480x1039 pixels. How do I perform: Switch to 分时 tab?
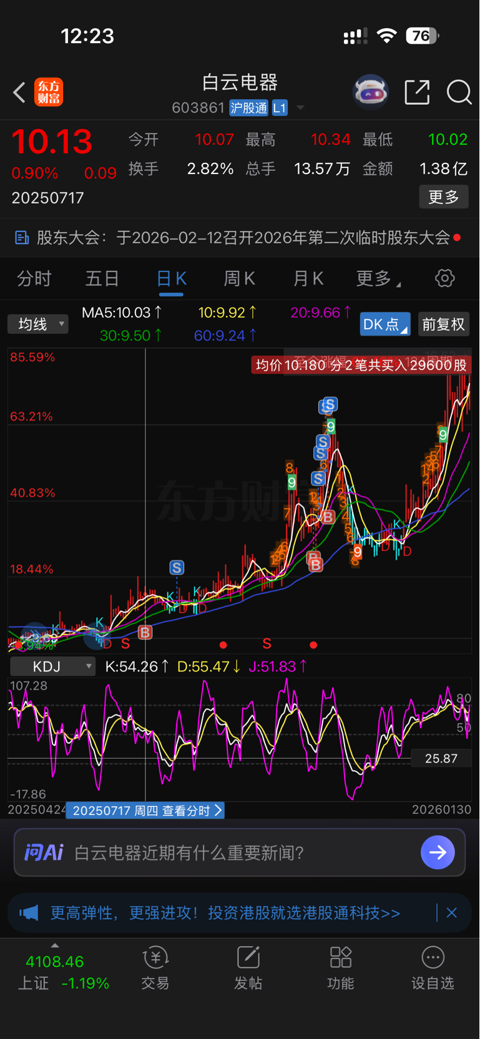[34, 278]
